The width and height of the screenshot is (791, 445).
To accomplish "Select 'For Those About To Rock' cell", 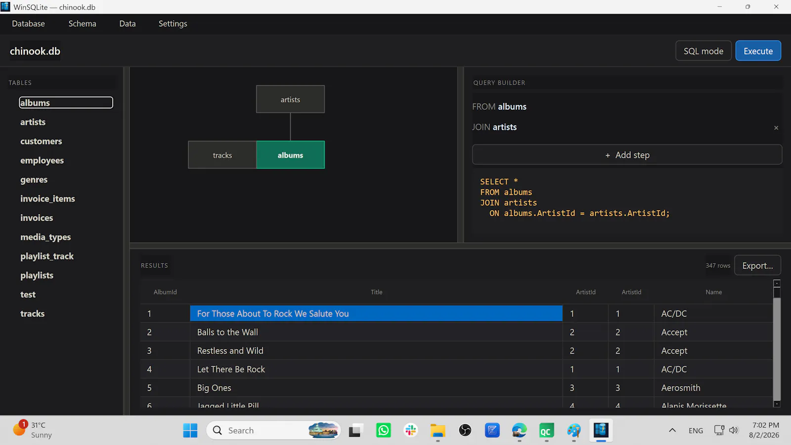I will (376, 313).
